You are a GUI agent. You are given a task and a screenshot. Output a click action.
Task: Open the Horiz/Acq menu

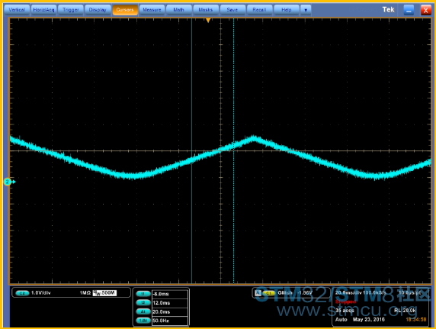(43, 10)
